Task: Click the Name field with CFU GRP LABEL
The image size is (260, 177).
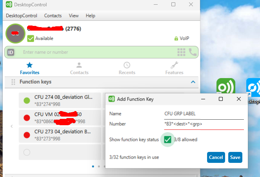Action: coord(204,114)
